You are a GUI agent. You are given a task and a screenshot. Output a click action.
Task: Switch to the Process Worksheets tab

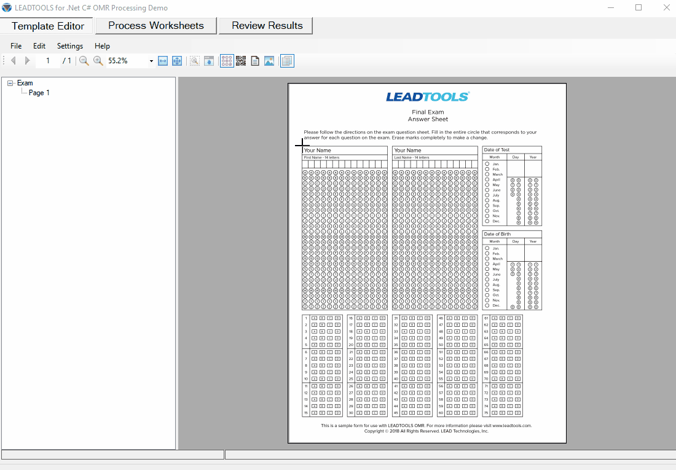coord(155,26)
